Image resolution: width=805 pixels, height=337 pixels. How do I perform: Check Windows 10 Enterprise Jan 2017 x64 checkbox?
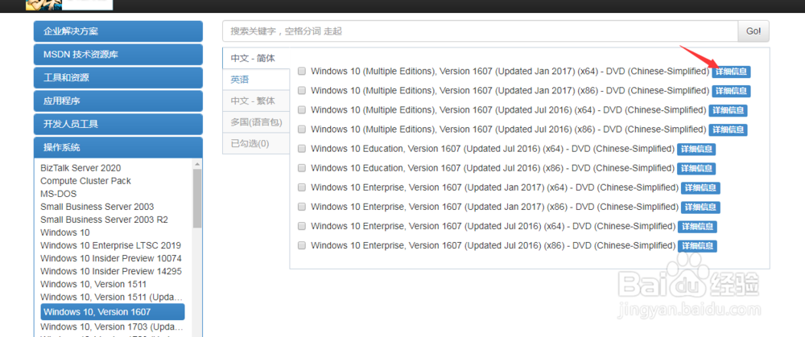[x=302, y=187]
